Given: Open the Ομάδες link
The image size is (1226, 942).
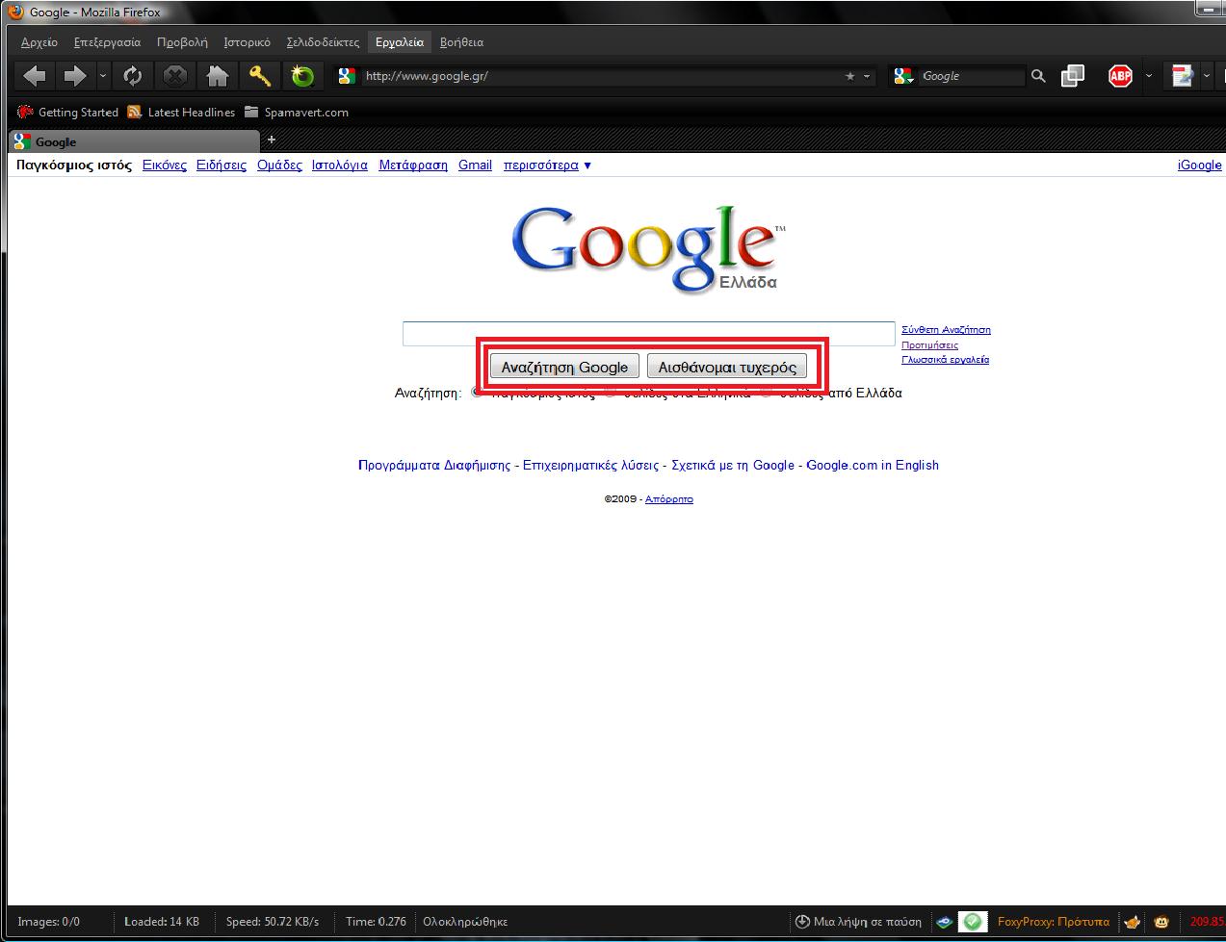Looking at the screenshot, I should coord(279,165).
